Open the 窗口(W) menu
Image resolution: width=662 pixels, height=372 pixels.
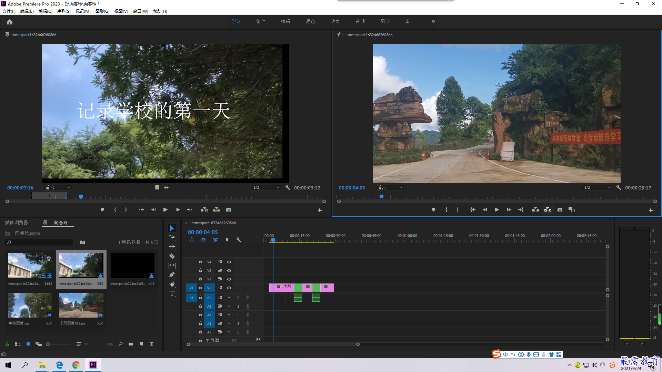141,11
